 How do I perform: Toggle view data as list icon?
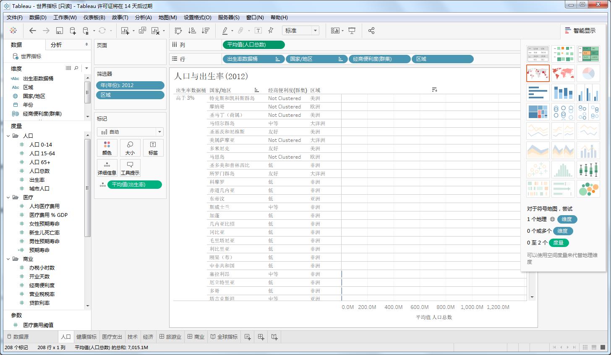coord(68,68)
